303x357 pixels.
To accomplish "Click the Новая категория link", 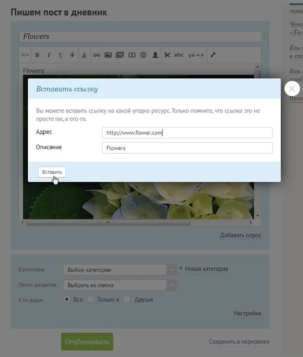I will pyautogui.click(x=206, y=269).
